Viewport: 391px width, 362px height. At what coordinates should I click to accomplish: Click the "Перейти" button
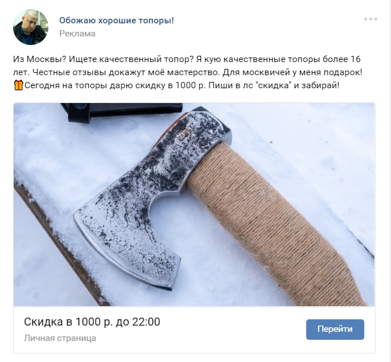click(x=335, y=329)
